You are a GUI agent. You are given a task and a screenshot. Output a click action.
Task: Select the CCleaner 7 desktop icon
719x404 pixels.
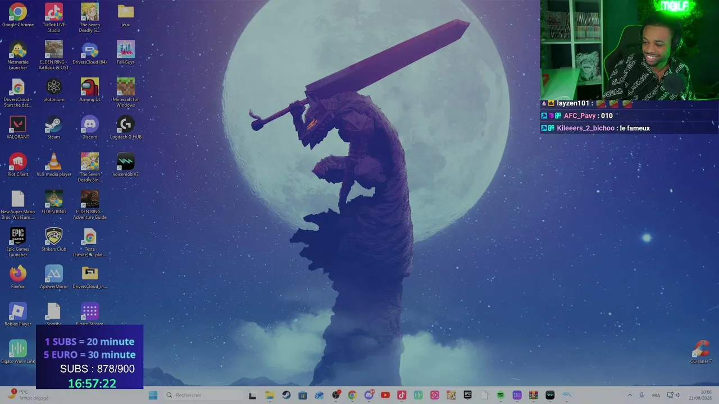pos(700,352)
